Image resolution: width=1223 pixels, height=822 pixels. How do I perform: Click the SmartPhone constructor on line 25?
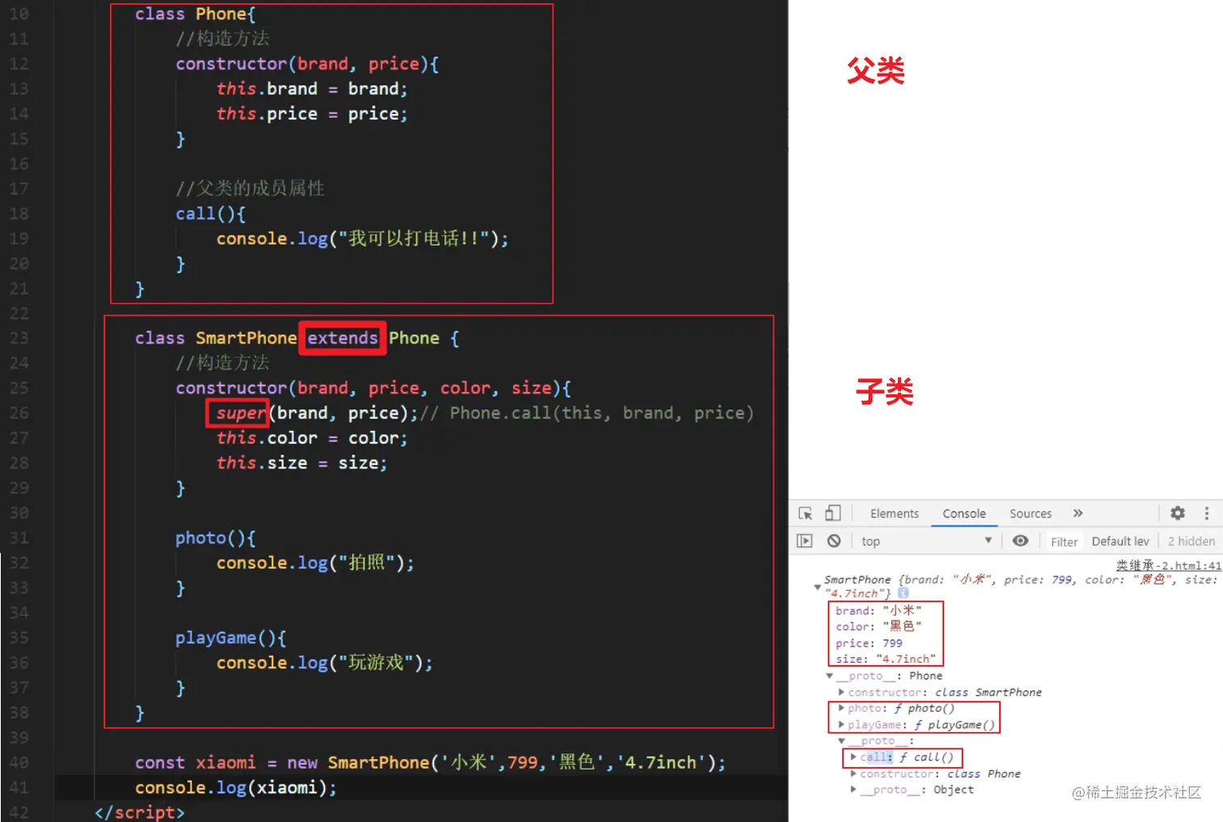pyautogui.click(x=373, y=388)
